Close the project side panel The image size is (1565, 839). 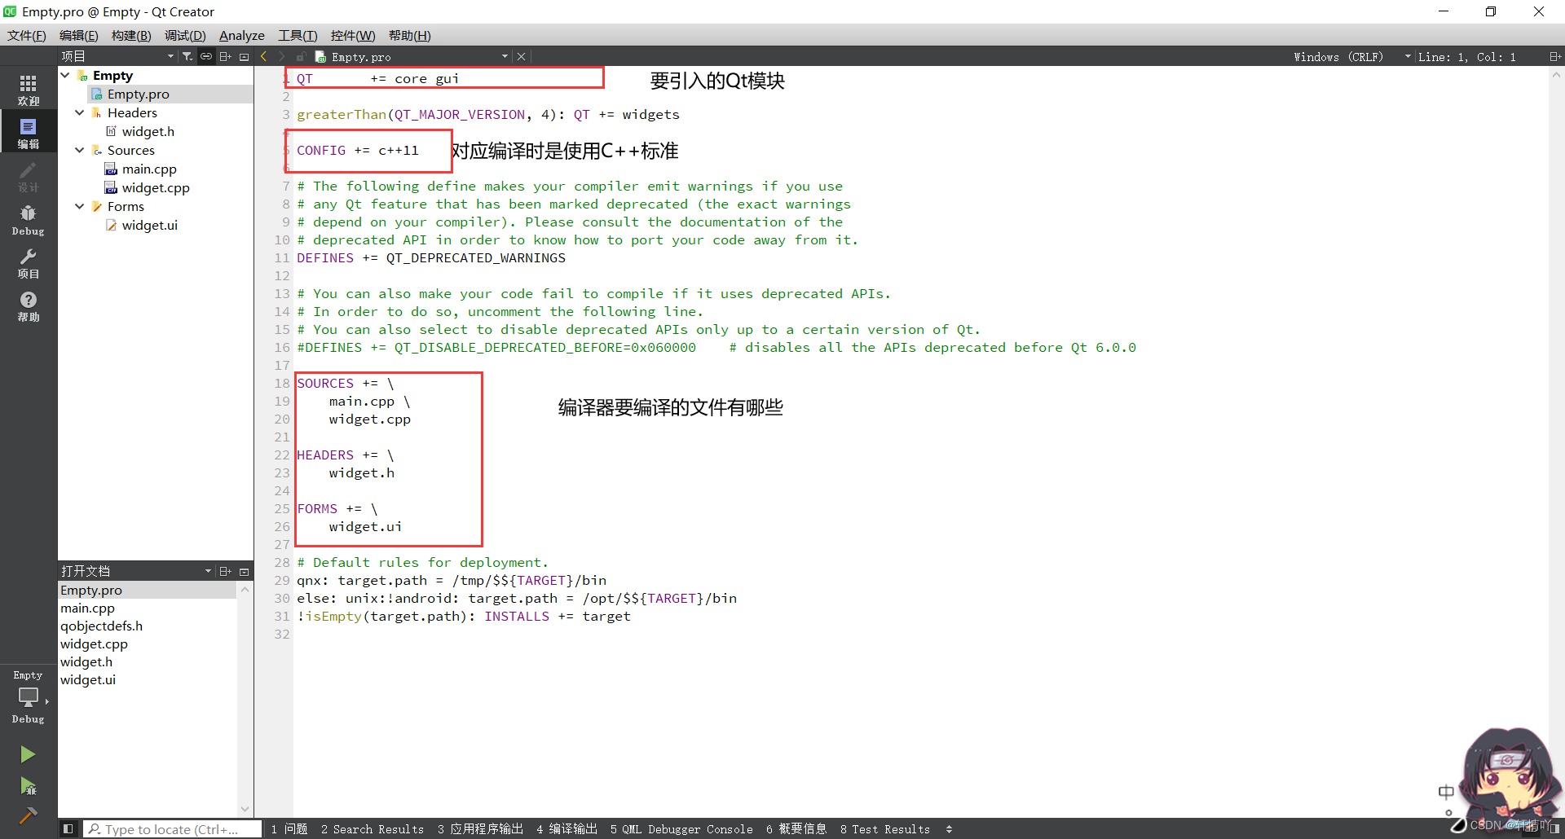coord(244,56)
